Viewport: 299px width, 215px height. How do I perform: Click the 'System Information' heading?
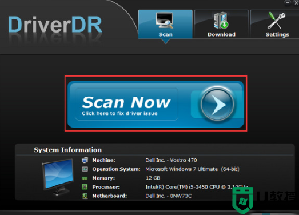[67, 150]
